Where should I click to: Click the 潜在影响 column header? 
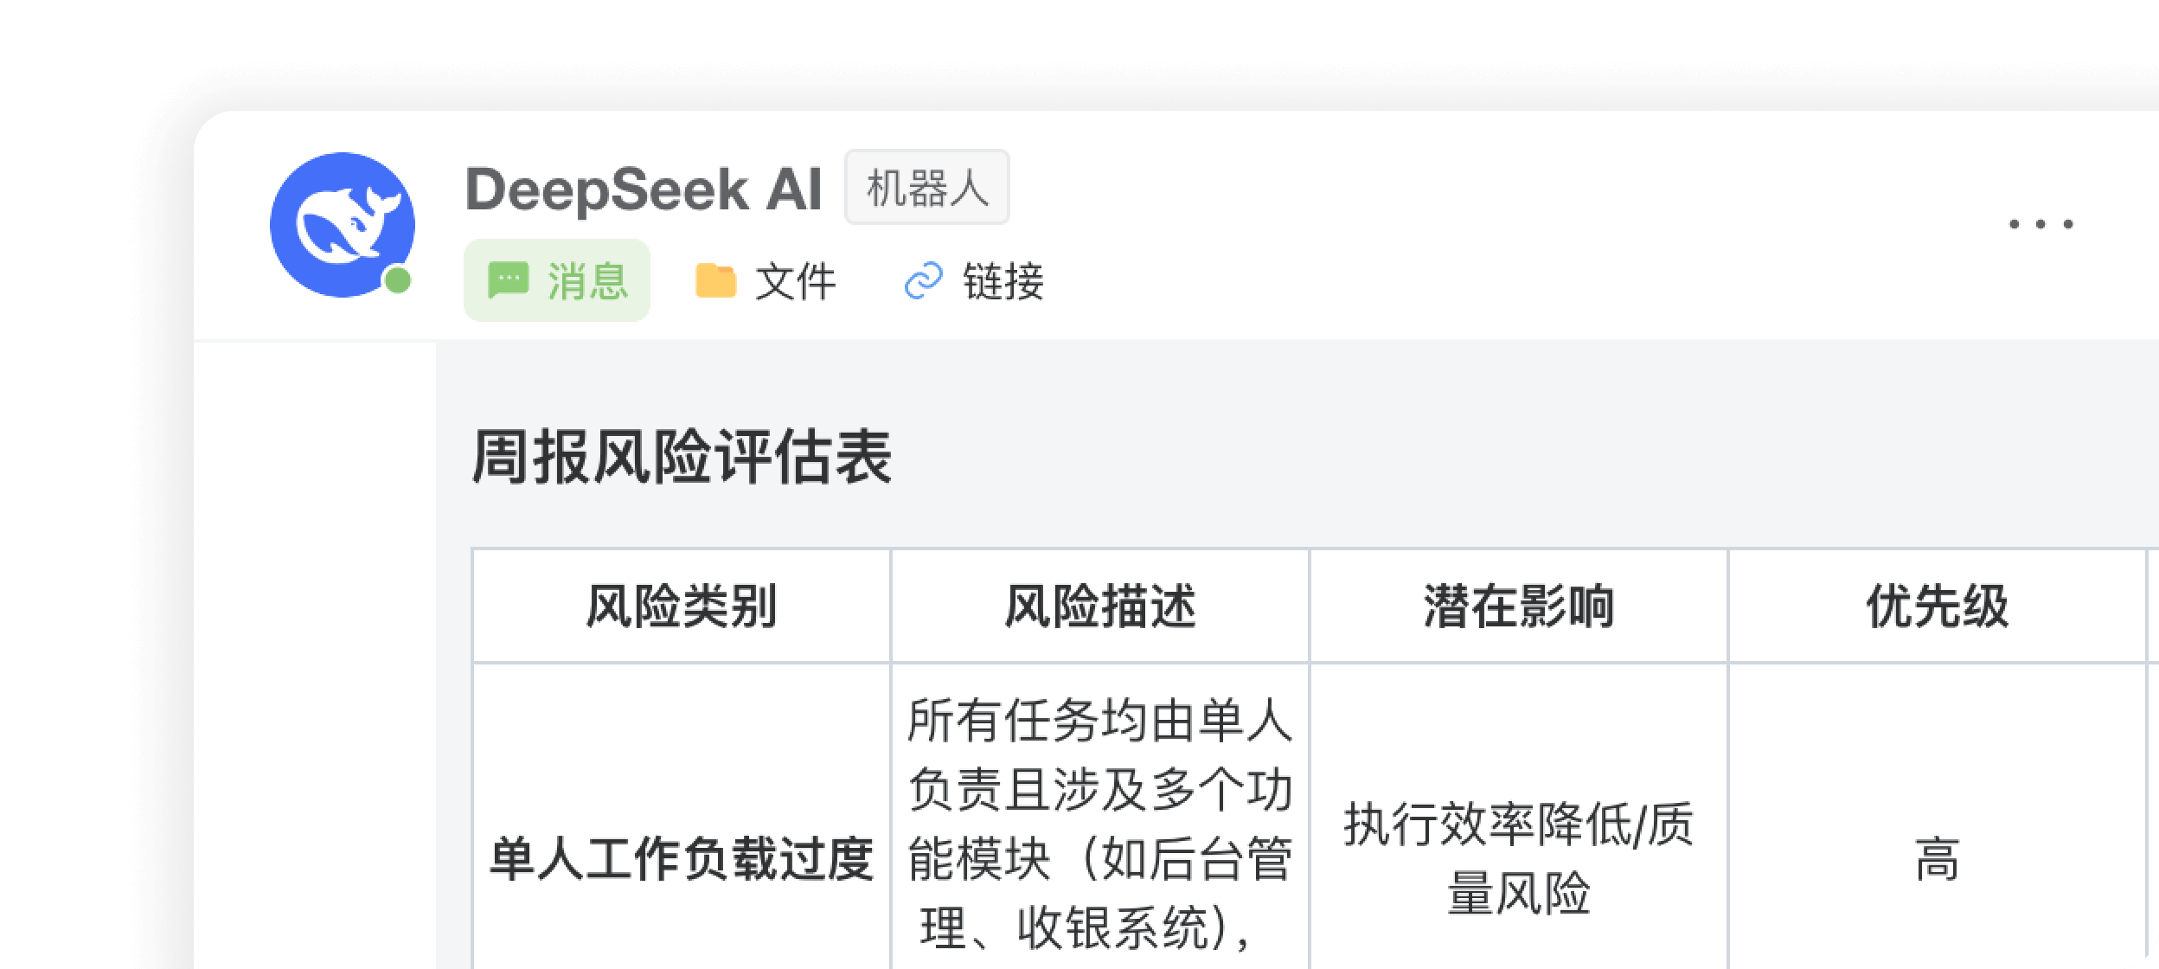pos(1519,606)
